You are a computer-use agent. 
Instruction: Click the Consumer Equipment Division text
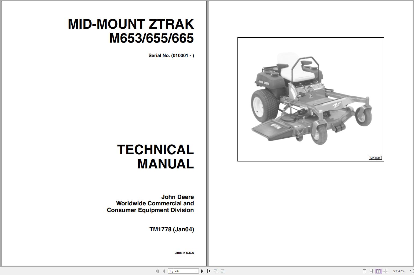pos(150,210)
